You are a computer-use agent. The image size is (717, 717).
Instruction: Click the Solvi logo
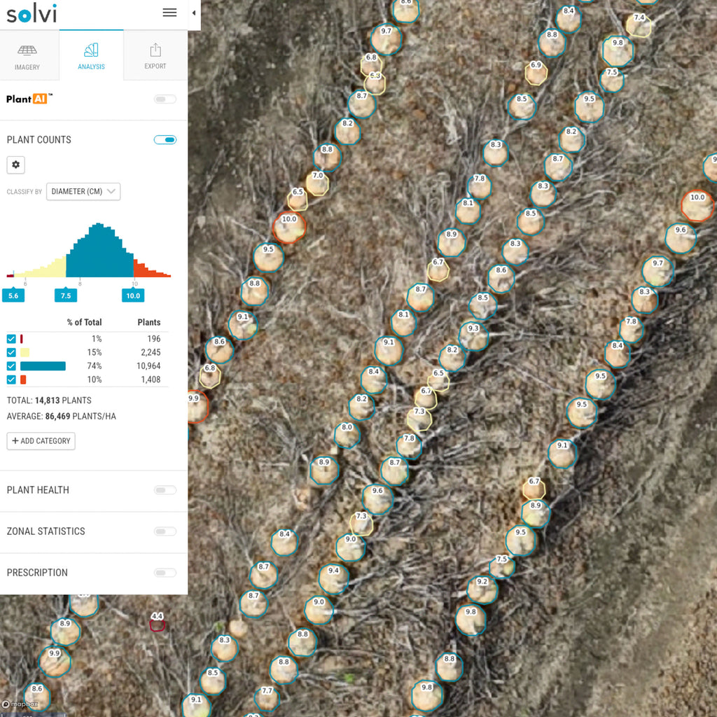32,14
